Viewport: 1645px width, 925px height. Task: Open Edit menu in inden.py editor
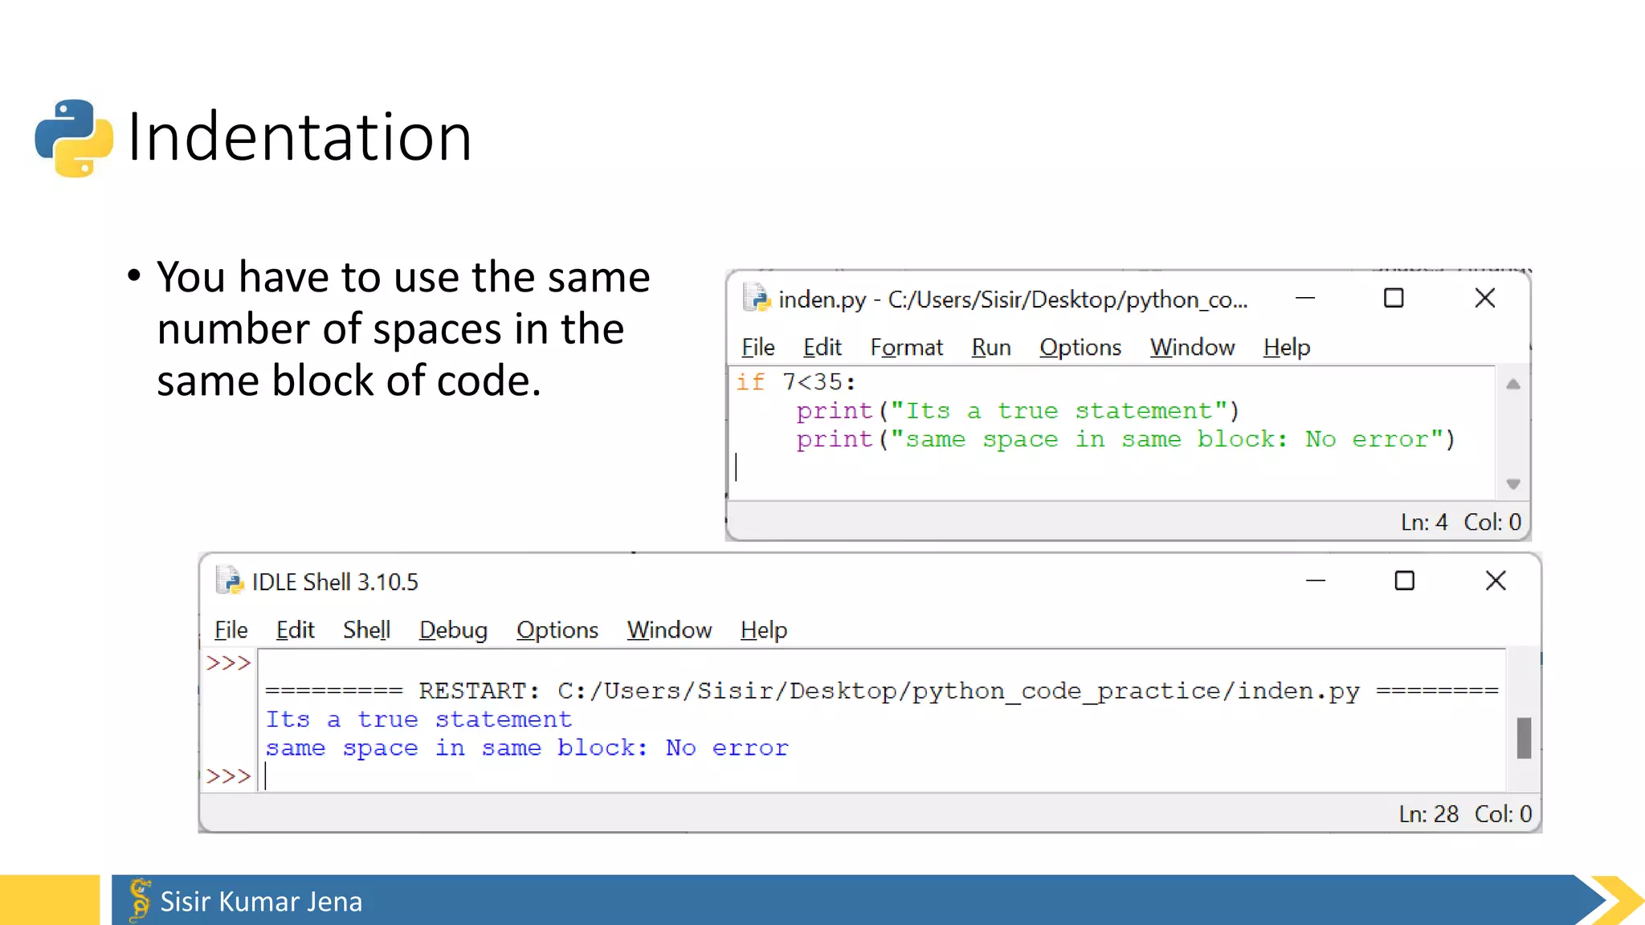(822, 347)
